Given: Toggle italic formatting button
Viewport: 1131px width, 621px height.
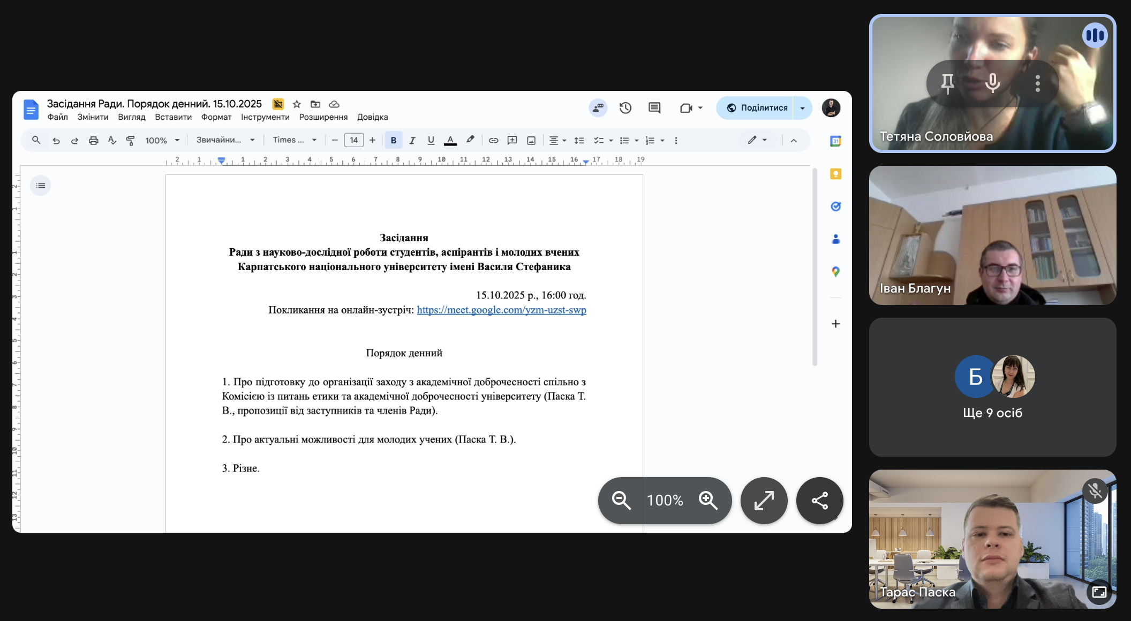Looking at the screenshot, I should [x=412, y=141].
